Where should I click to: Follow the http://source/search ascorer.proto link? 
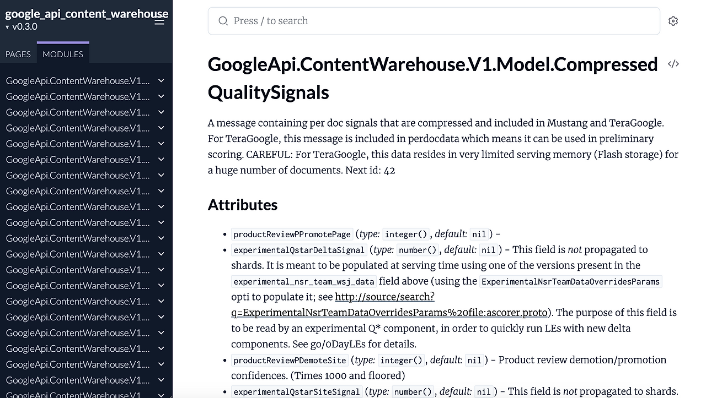coord(389,304)
